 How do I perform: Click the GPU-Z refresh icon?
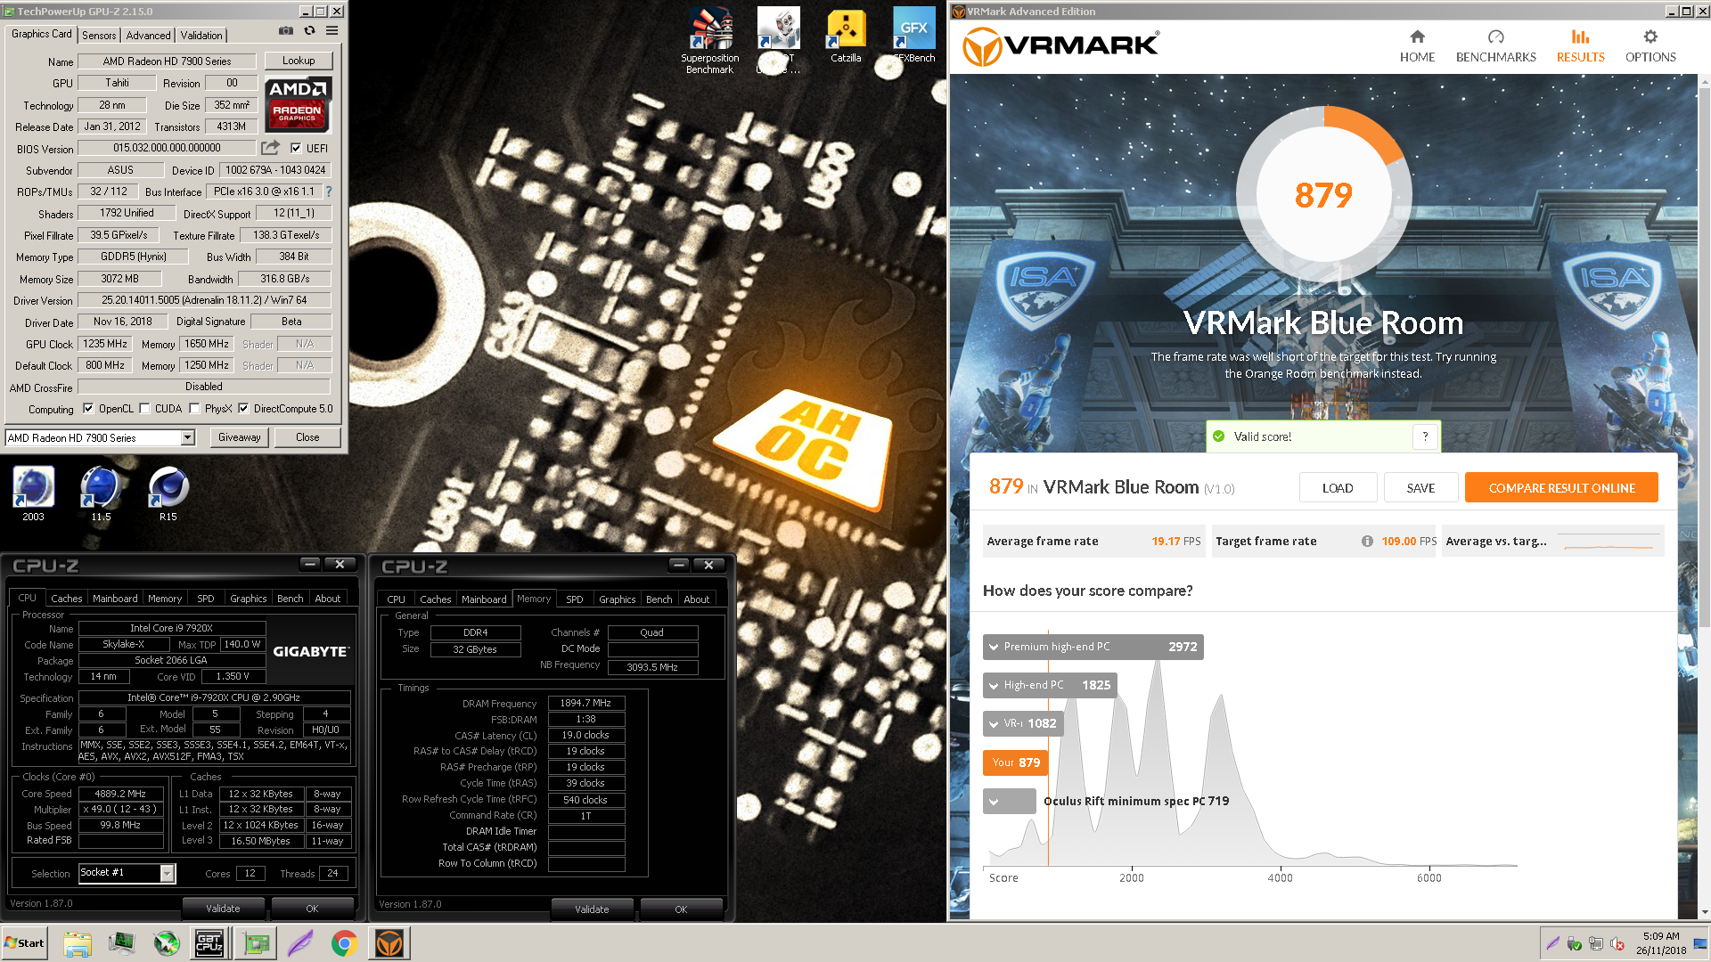[x=309, y=30]
